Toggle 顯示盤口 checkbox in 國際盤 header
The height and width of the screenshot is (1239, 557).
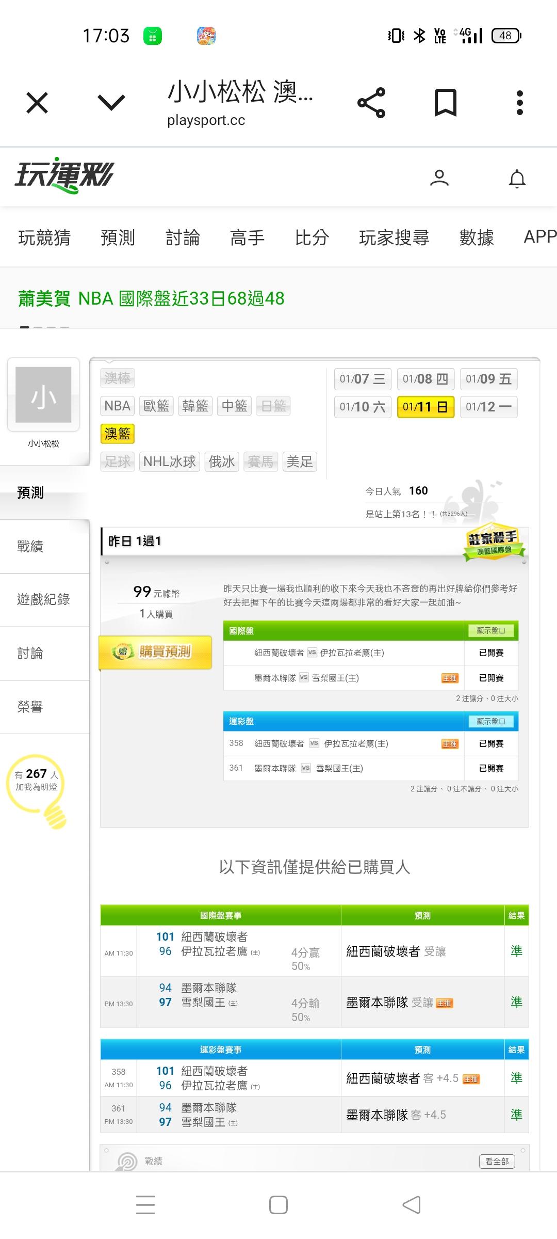click(x=491, y=630)
